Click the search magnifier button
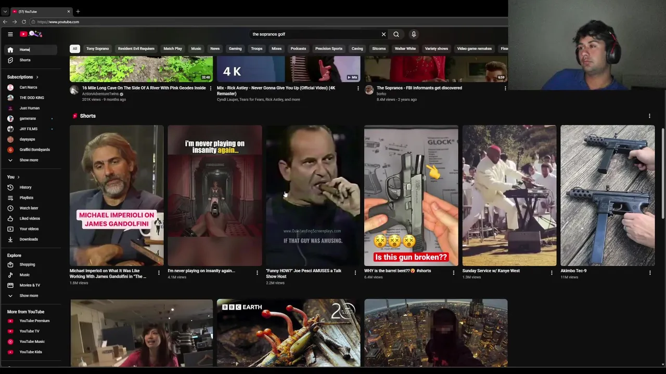The image size is (666, 374). click(396, 34)
